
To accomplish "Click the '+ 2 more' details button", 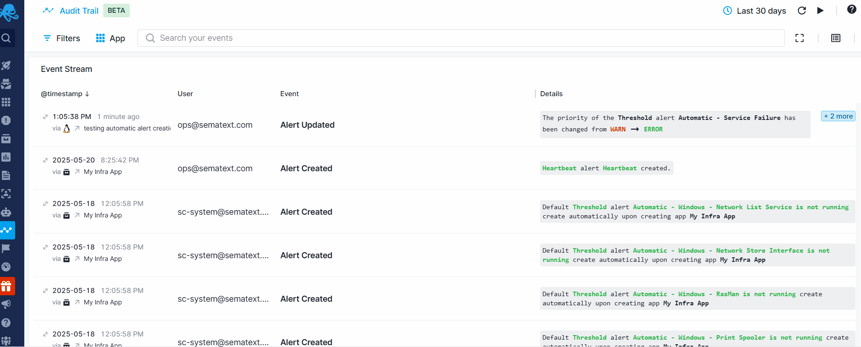I will pos(838,116).
